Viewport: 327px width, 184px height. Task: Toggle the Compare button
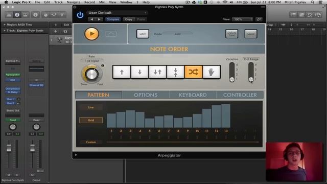(x=113, y=19)
